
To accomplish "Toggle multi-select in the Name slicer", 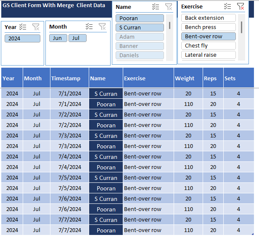I will coord(156,7).
